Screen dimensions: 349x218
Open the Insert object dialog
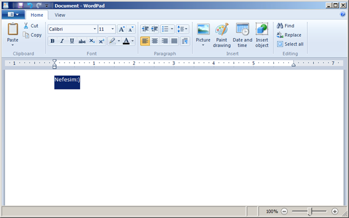(262, 35)
